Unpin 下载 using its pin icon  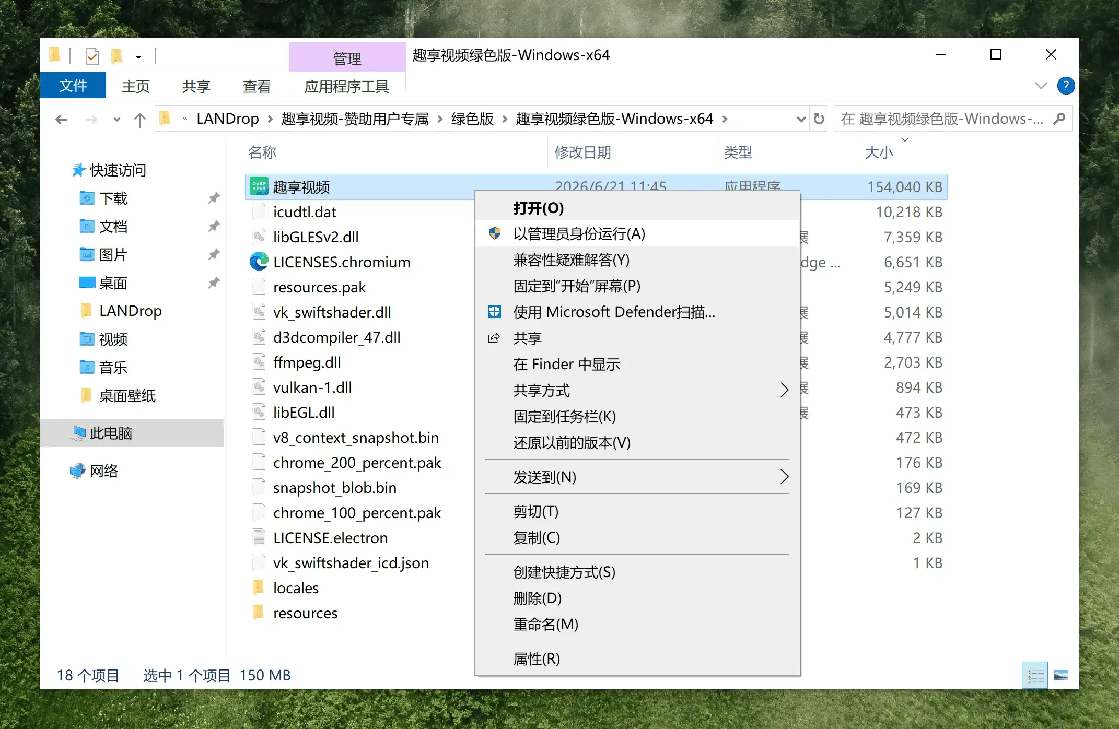click(214, 198)
